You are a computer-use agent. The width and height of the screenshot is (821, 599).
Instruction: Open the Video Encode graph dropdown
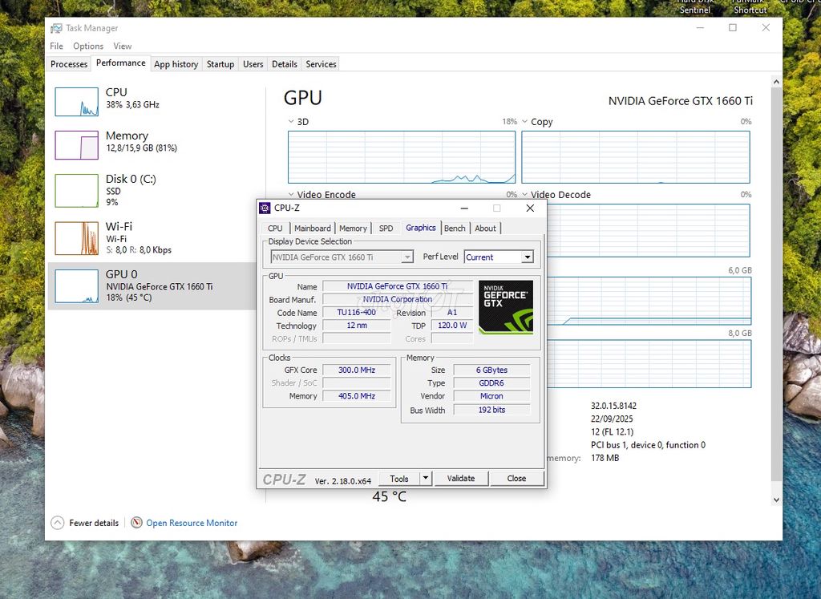(x=291, y=194)
